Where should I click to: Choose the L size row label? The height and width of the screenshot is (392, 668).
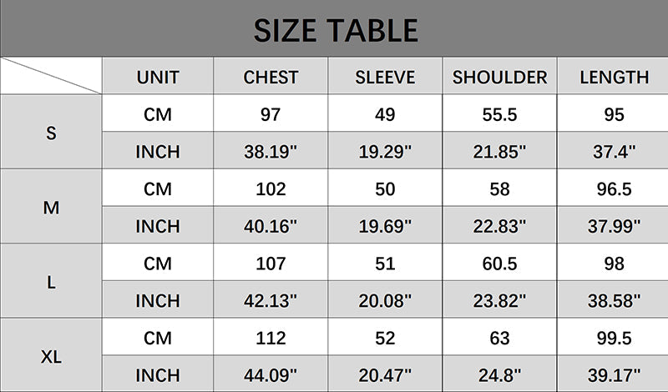point(51,282)
